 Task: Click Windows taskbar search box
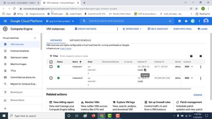coord(36,116)
